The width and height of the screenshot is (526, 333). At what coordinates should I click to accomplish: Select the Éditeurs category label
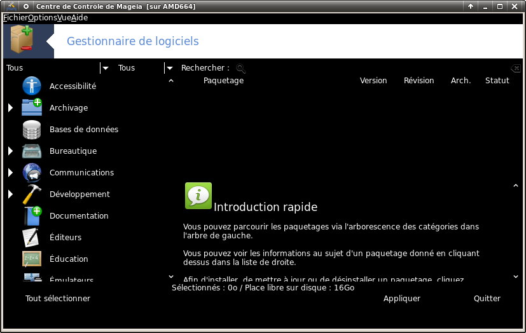[x=66, y=237]
